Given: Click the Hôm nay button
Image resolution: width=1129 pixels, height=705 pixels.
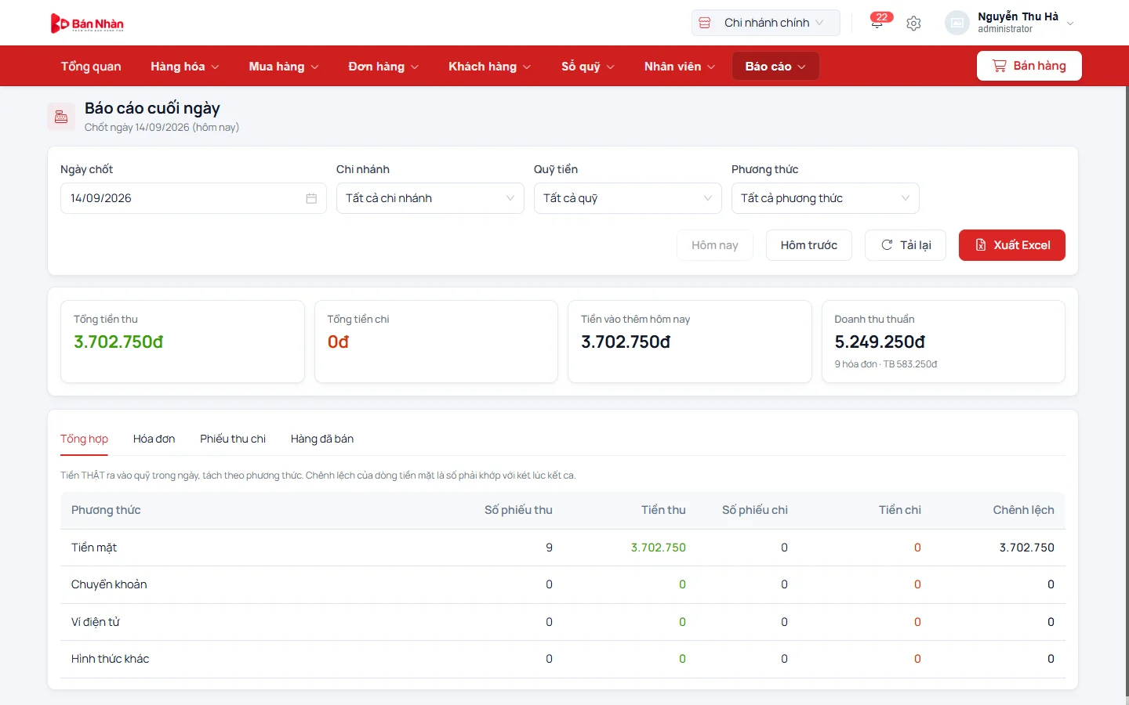Looking at the screenshot, I should pos(714,245).
